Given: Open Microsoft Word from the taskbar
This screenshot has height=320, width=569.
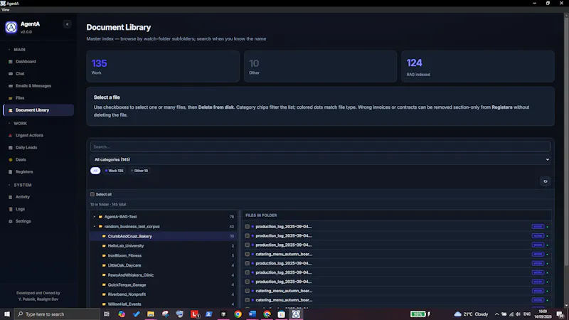Looking at the screenshot, I should point(252,314).
